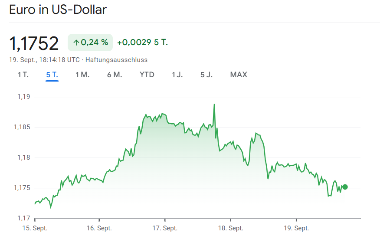Screen dimensions: 380x236
Task: Switch to the 1 M. range
Action: [x=82, y=75]
